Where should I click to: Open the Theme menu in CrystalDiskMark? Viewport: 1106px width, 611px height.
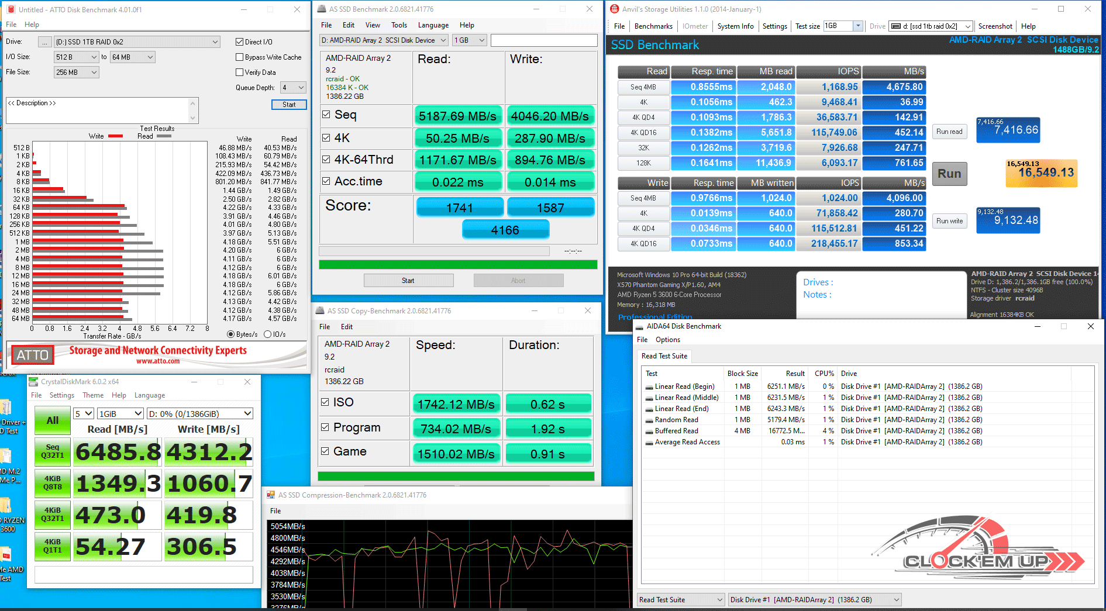[x=93, y=395]
